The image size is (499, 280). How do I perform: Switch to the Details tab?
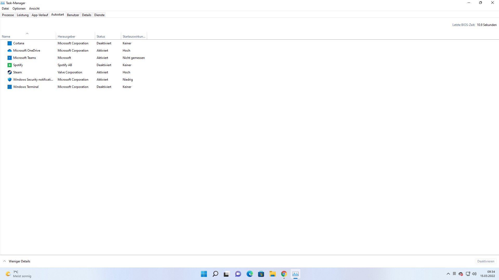[87, 15]
